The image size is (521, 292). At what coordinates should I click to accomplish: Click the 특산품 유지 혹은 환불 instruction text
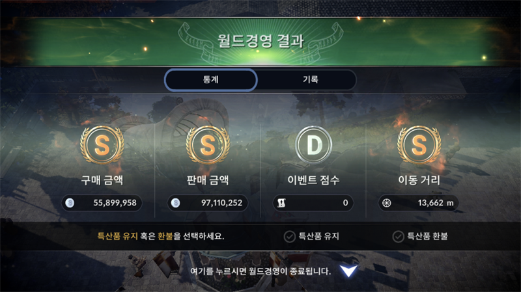[x=161, y=236]
